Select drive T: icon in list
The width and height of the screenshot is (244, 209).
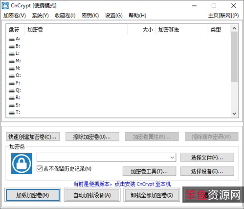pyautogui.click(x=12, y=113)
